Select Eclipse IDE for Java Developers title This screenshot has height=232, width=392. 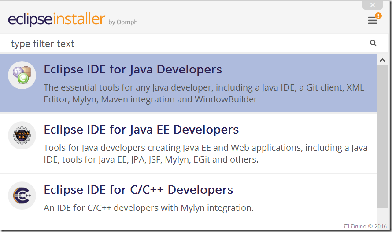tap(133, 69)
